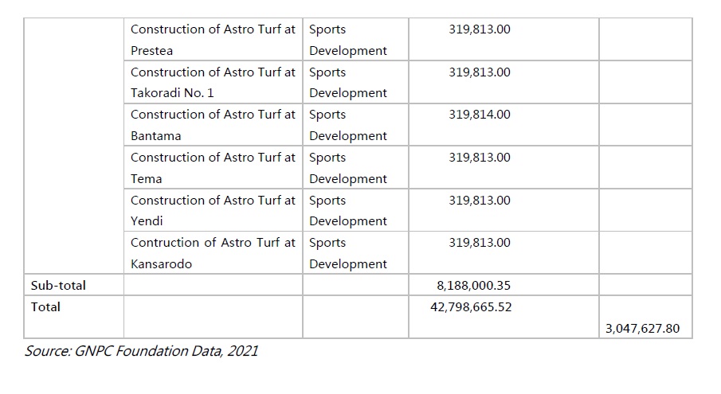Click the Astro Turf at Yendi cell
This screenshot has height=394, width=721.
(213, 210)
